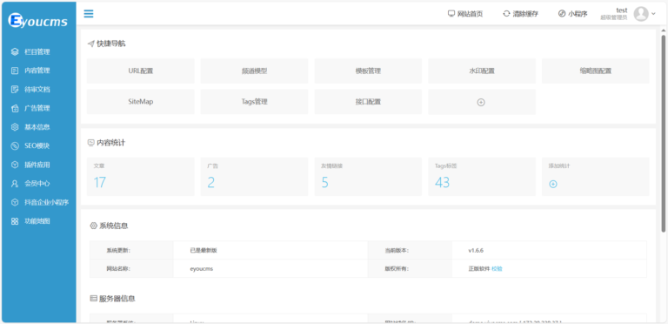Open SEO模块 in the sidebar
The image size is (668, 324).
(x=37, y=145)
